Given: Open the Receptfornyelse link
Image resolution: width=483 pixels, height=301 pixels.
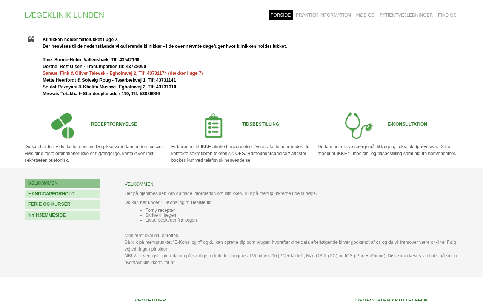Looking at the screenshot, I should (114, 124).
